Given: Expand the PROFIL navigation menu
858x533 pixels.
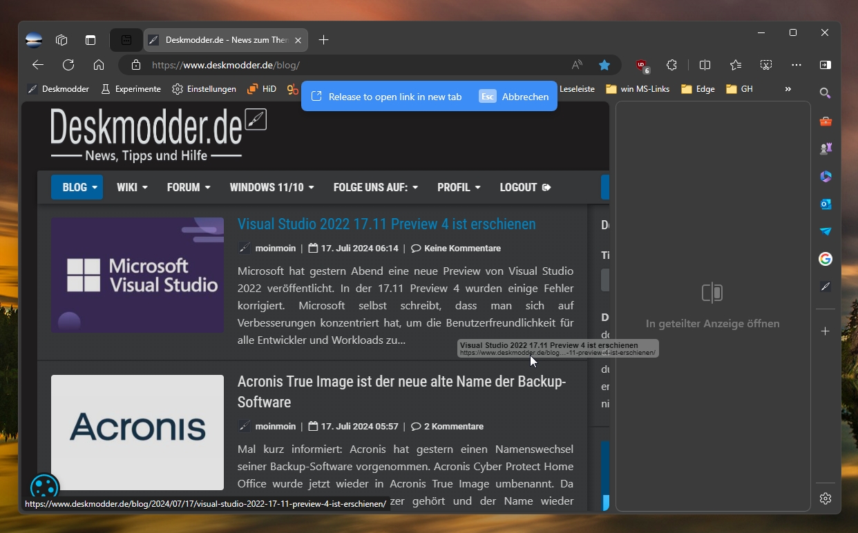Looking at the screenshot, I should pyautogui.click(x=459, y=187).
